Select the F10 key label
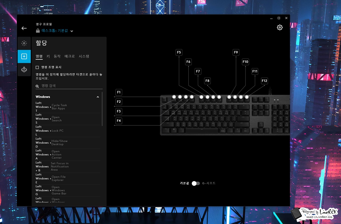 pyautogui.click(x=245, y=62)
